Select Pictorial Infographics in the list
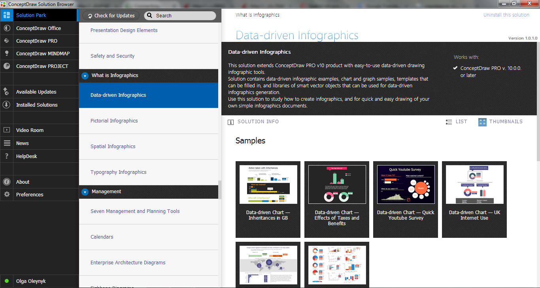540x288 pixels. (x=114, y=121)
